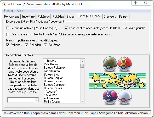Uncheck the Pokémon menu checkbox
This screenshot has width=154, height=118.
pos(45,45)
